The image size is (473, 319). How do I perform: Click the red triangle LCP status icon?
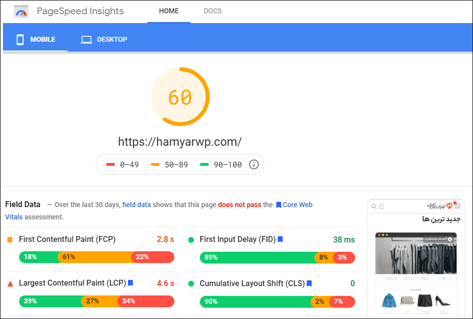(x=10, y=284)
